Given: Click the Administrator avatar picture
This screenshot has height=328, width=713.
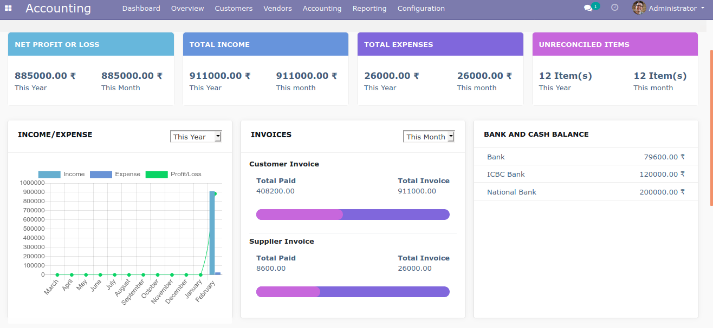Looking at the screenshot, I should tap(639, 8).
